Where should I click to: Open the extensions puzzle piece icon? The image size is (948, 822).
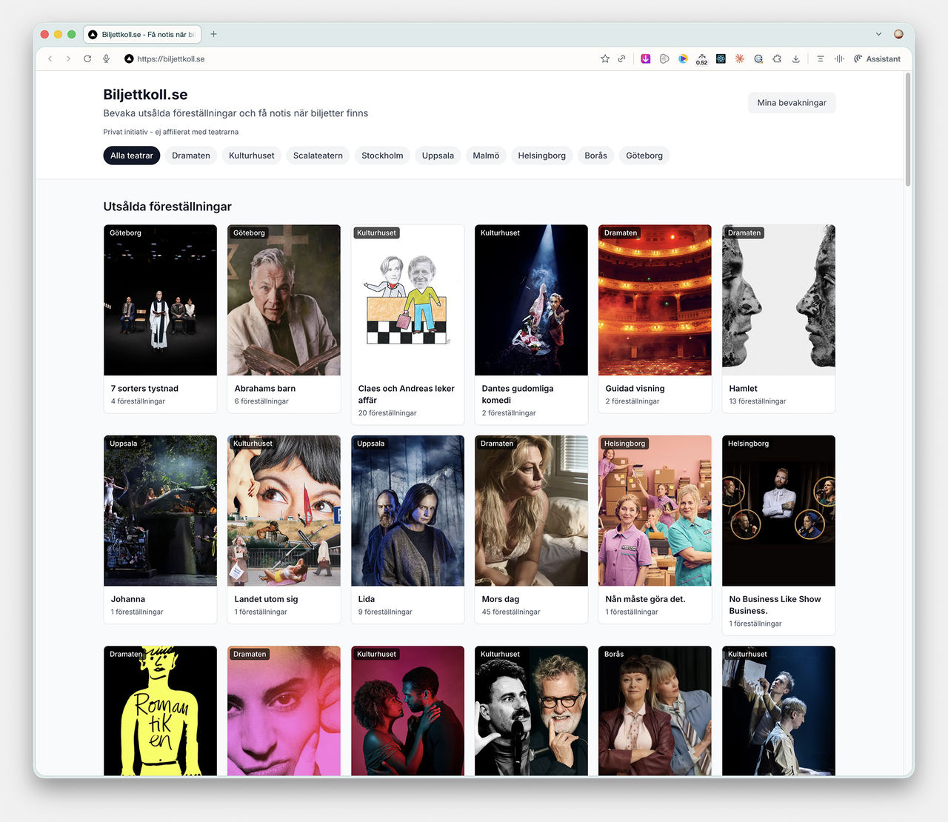pyautogui.click(x=777, y=59)
